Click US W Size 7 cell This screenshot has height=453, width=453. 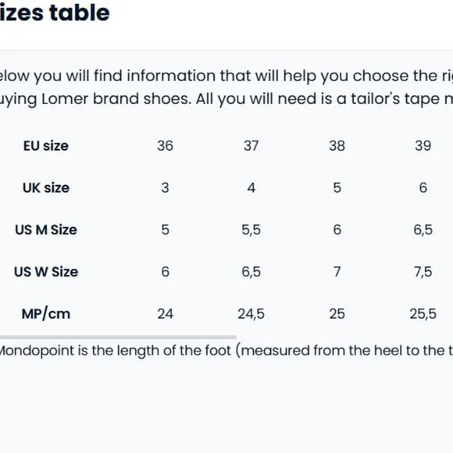pos(337,272)
